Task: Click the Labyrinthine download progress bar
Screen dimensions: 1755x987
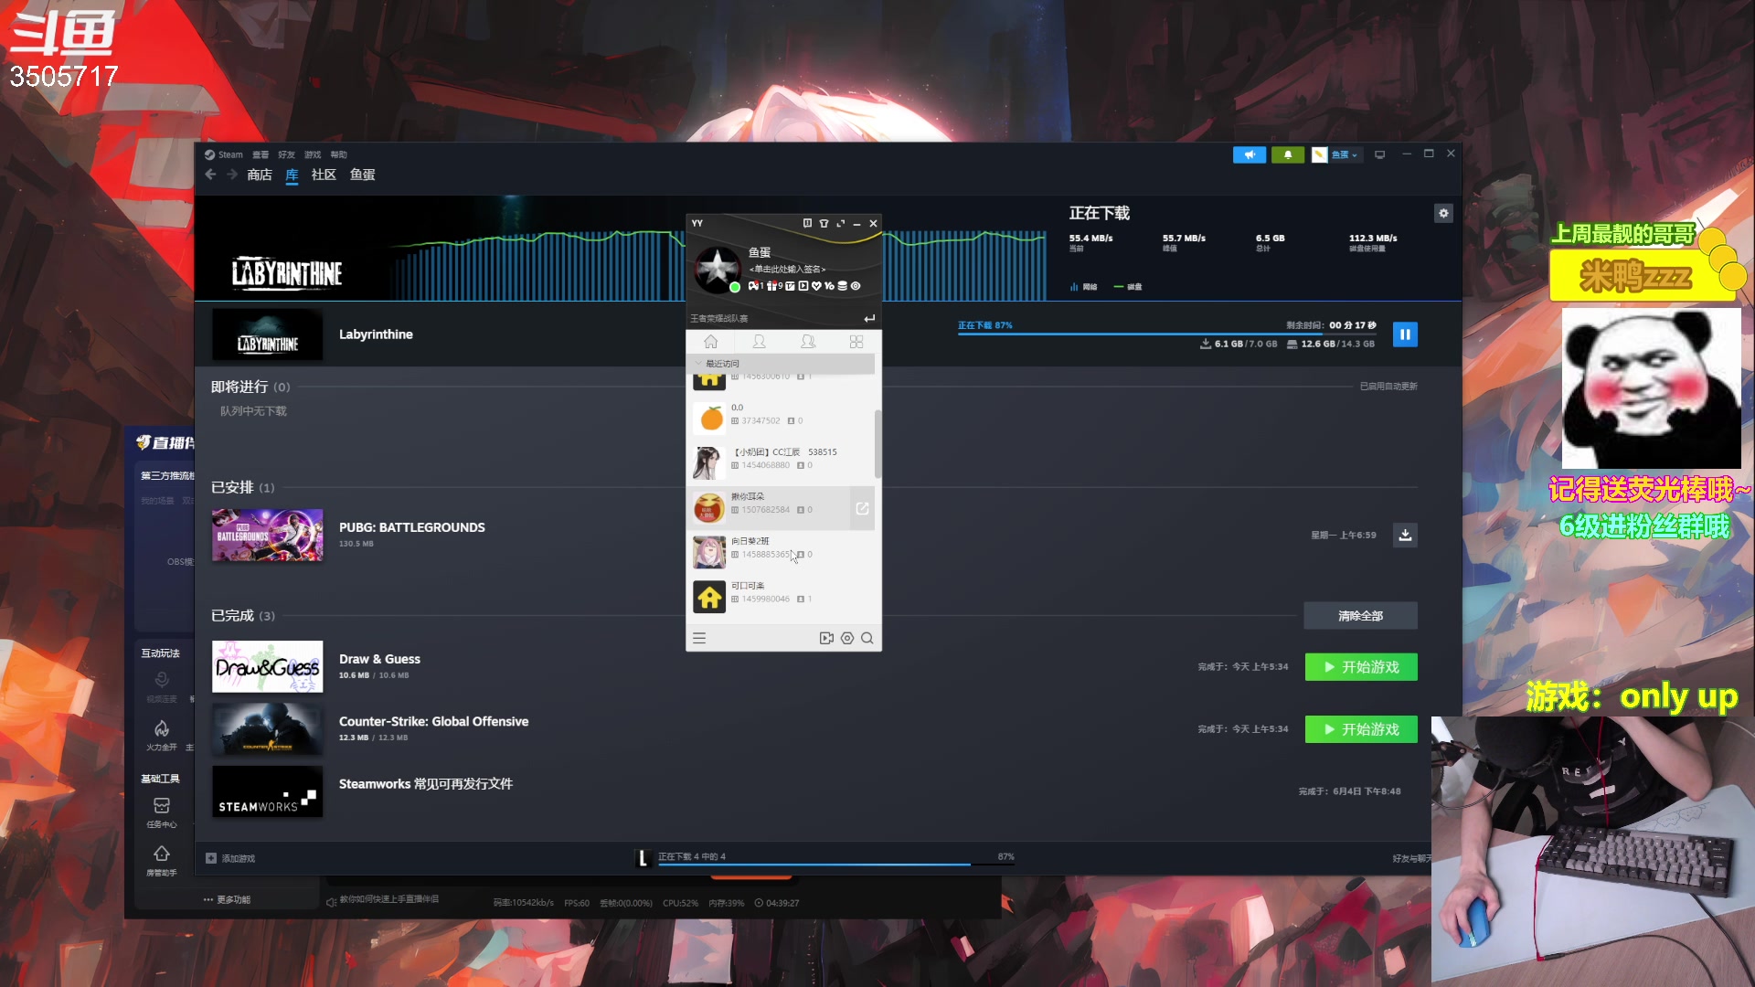Action: 1167,334
